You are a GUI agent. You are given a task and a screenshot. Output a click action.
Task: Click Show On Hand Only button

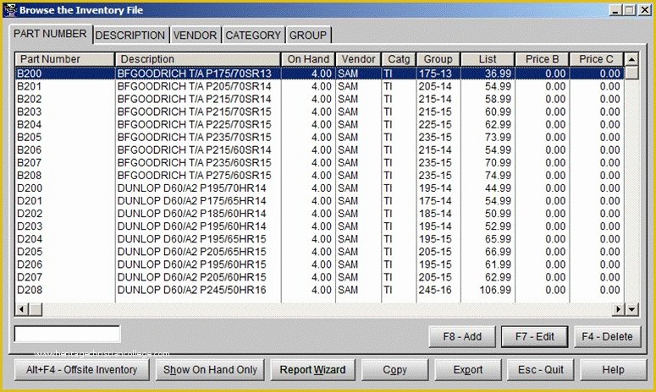210,370
